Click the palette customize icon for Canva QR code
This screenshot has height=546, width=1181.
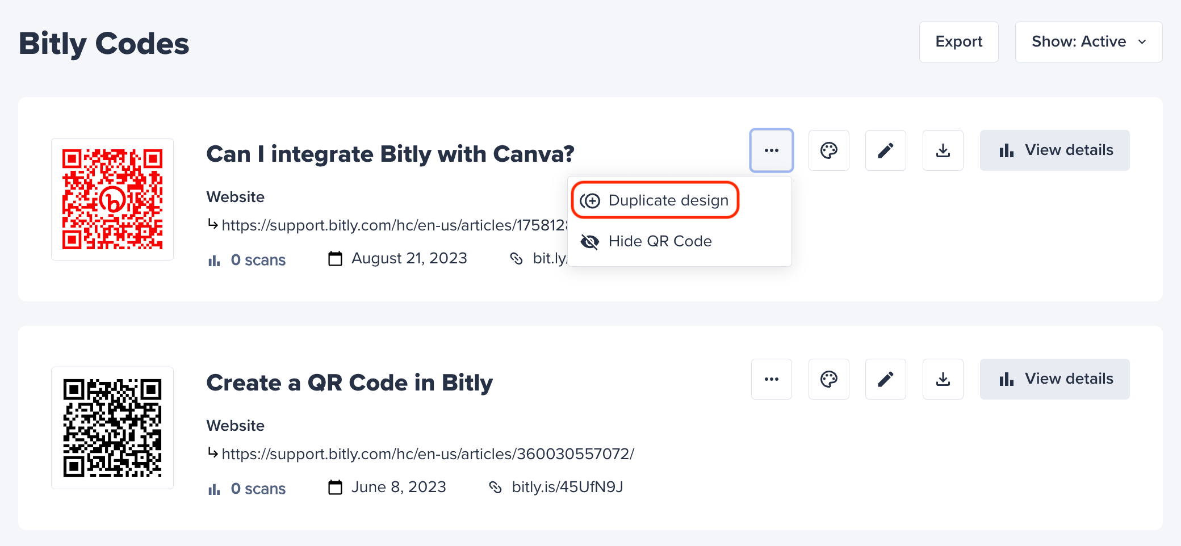point(828,150)
